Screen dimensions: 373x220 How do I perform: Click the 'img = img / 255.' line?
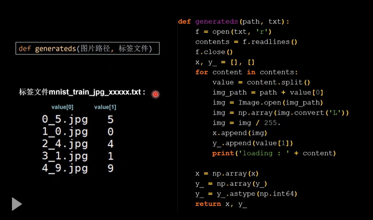[x=247, y=123]
